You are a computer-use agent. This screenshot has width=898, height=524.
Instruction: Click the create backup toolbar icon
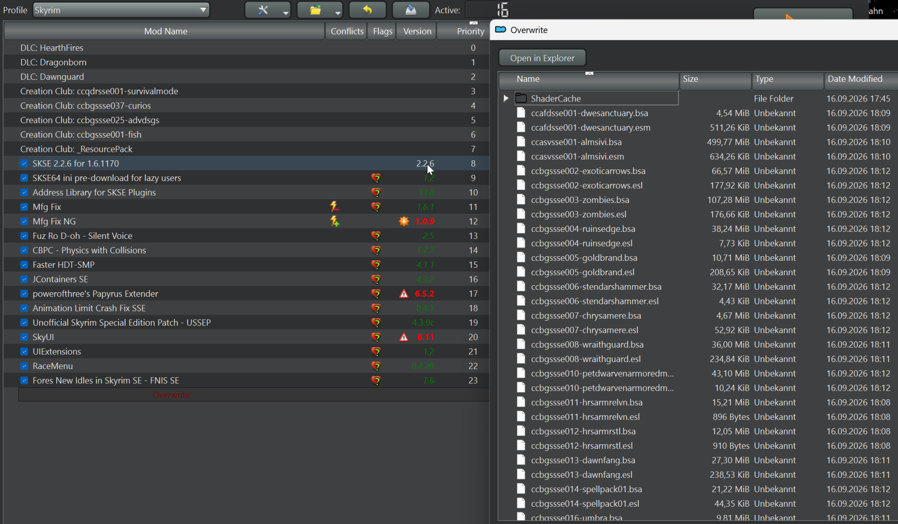click(411, 10)
